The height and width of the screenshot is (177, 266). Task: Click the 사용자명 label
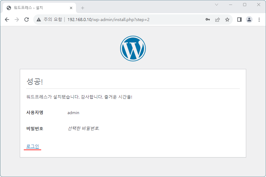click(35, 112)
